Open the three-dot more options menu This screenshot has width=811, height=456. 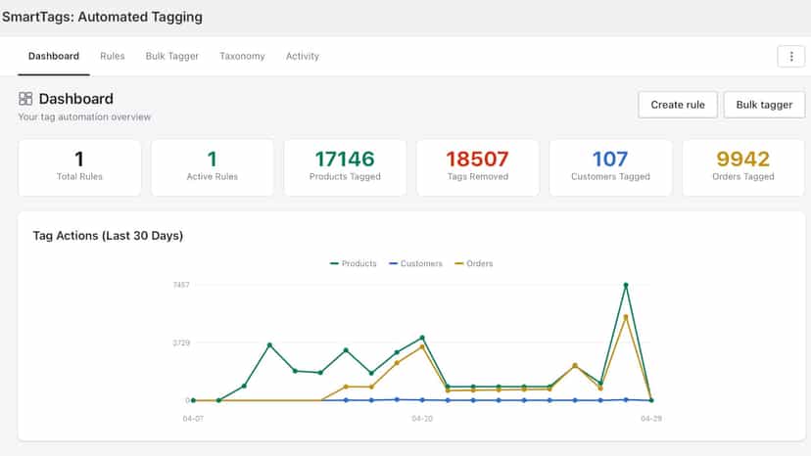[x=790, y=57]
